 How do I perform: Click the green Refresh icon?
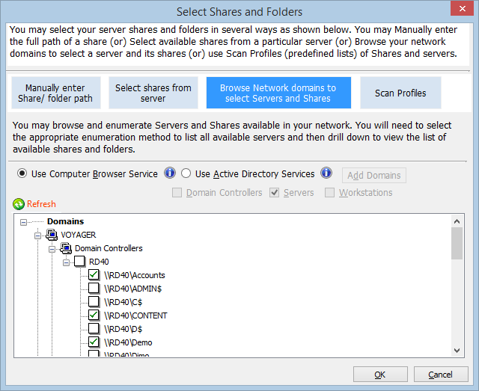tap(19, 204)
